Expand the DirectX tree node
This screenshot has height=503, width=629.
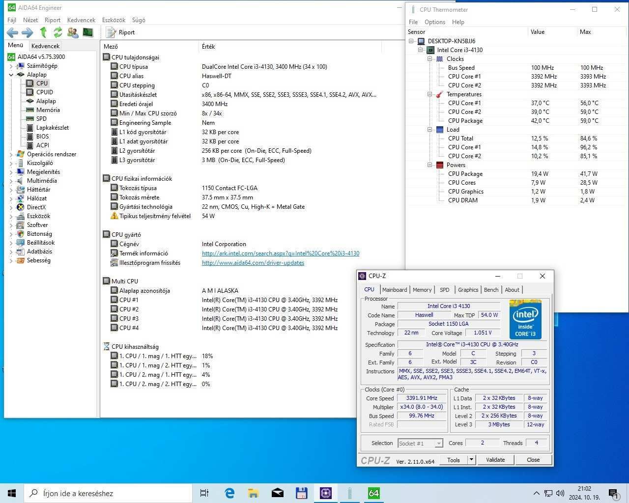(11, 207)
